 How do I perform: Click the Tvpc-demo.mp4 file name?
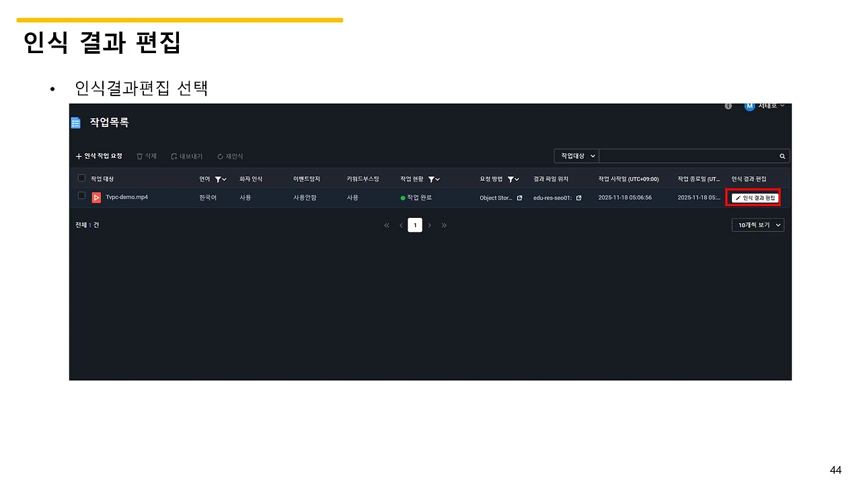point(126,198)
